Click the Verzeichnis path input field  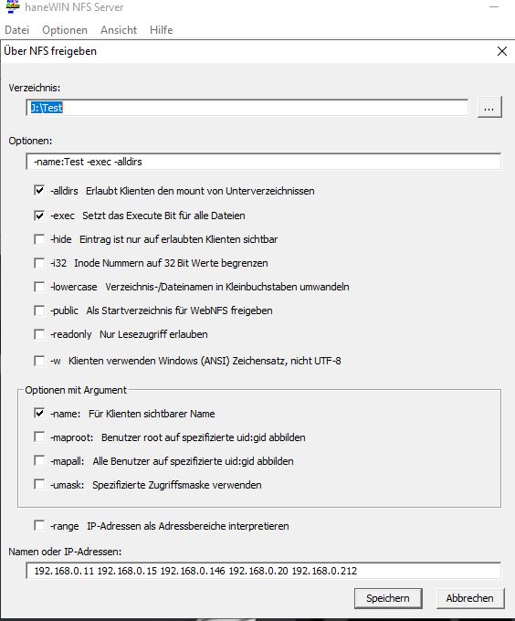(247, 108)
